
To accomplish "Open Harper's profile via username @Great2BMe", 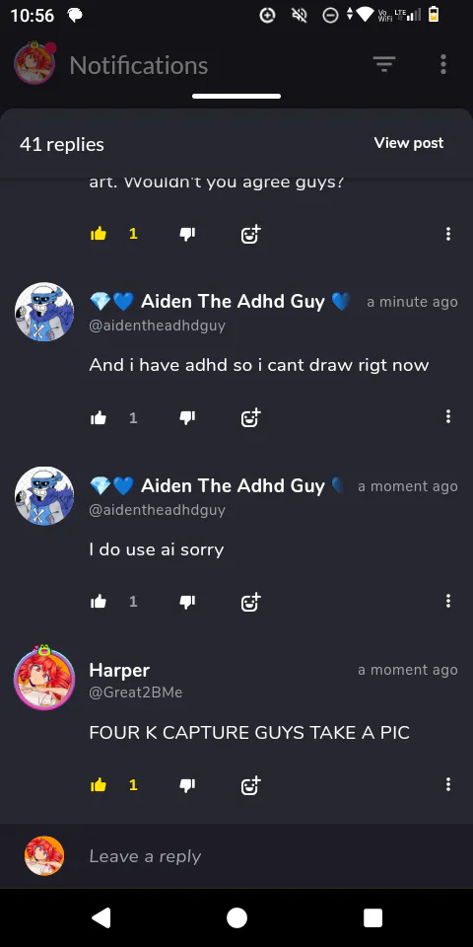I will [136, 692].
